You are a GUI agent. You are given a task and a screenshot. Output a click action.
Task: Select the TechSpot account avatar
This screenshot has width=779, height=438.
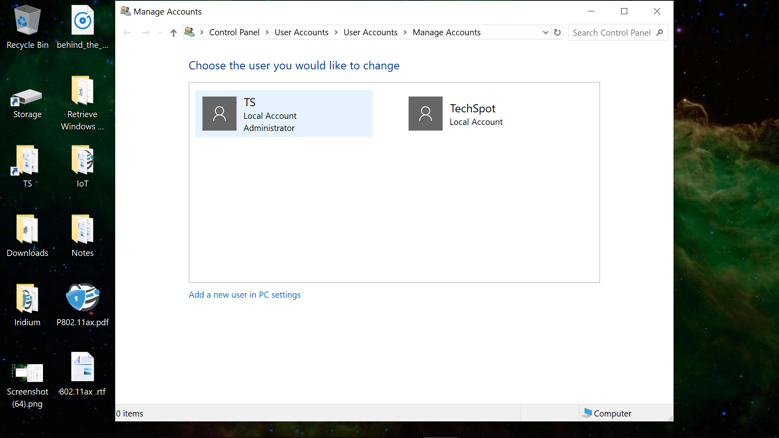pos(425,114)
